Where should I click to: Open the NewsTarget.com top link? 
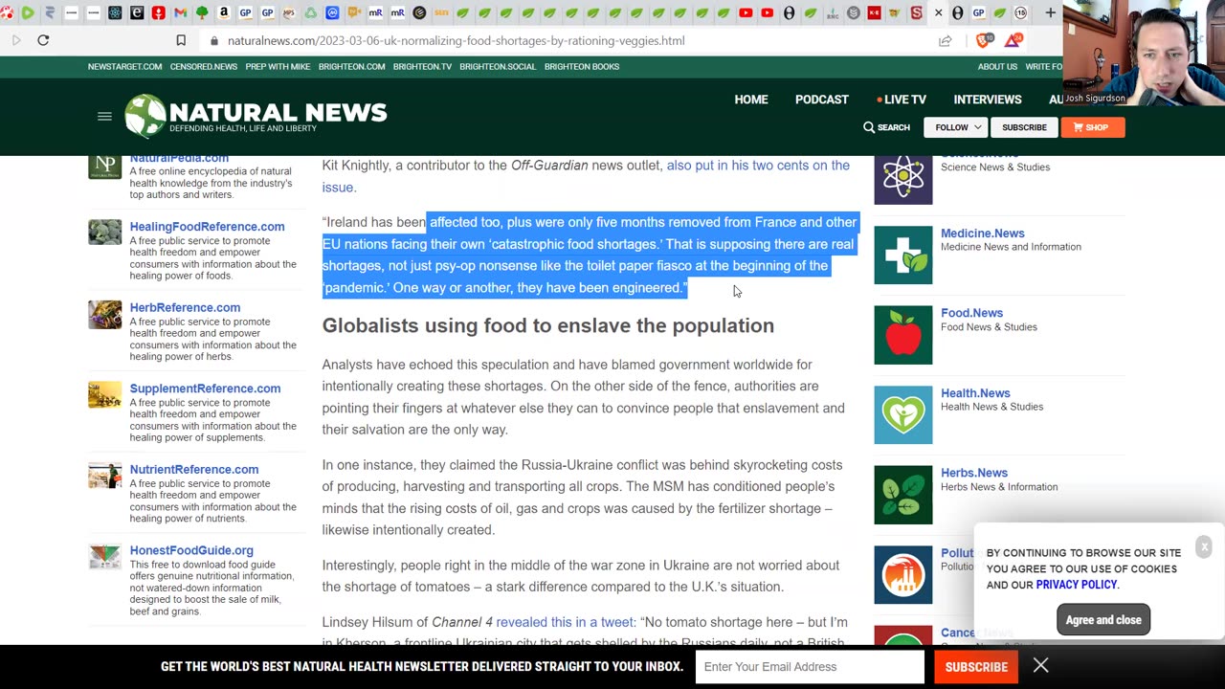(124, 67)
